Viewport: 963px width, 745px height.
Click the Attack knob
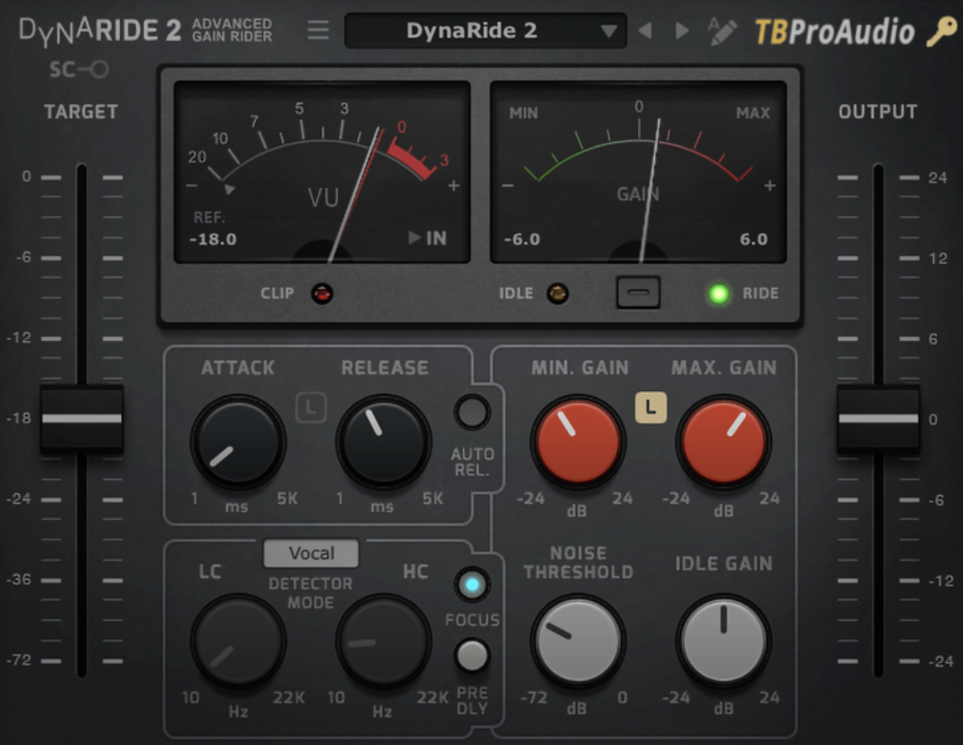pos(238,442)
